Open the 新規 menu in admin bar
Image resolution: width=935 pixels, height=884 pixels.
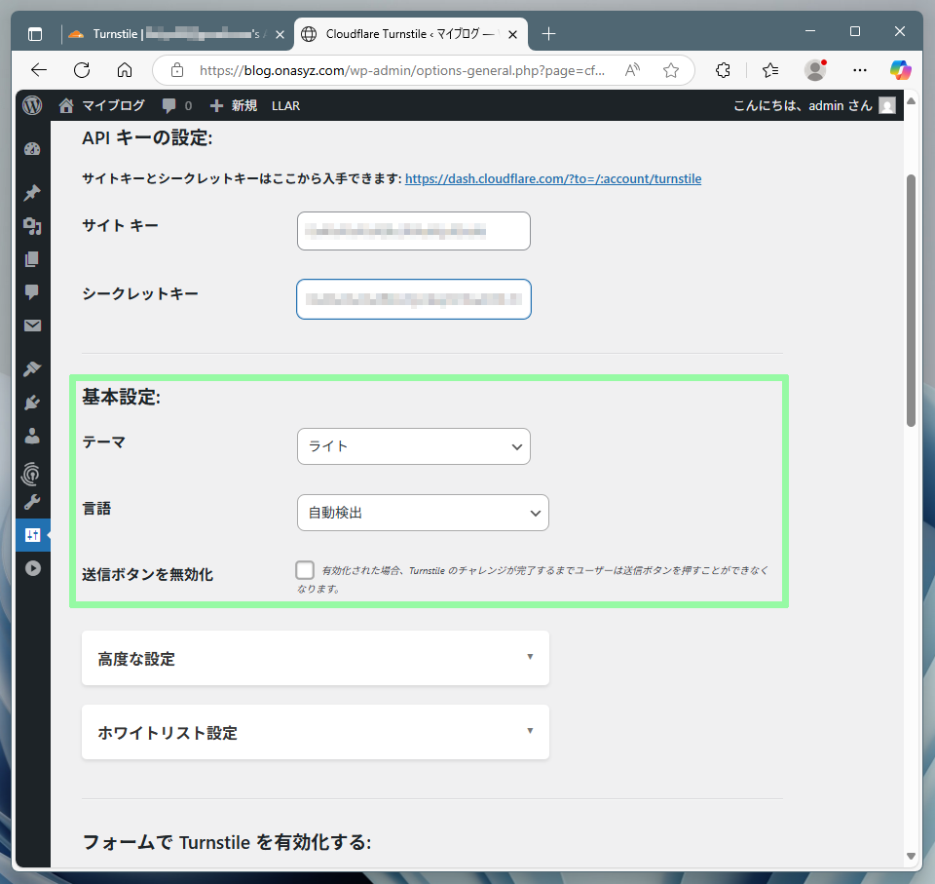coord(234,105)
